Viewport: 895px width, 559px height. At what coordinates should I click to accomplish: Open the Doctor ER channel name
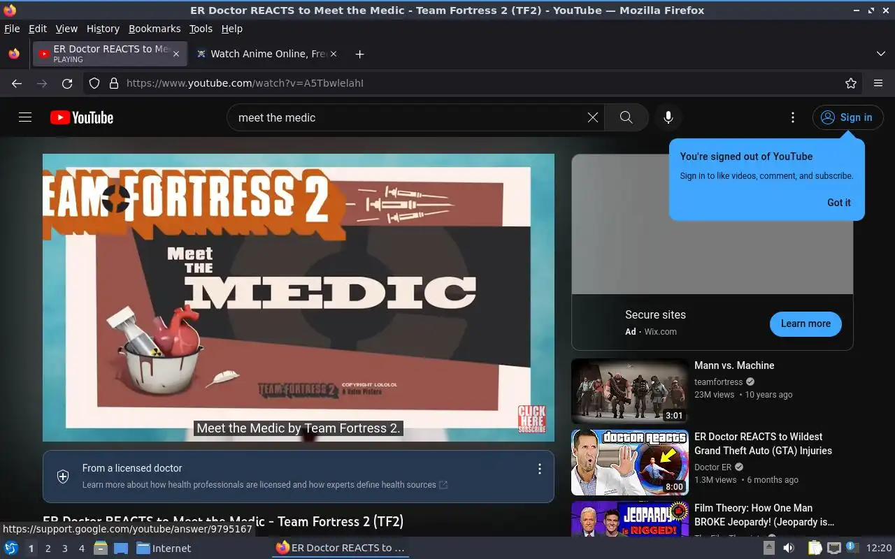pos(713,467)
